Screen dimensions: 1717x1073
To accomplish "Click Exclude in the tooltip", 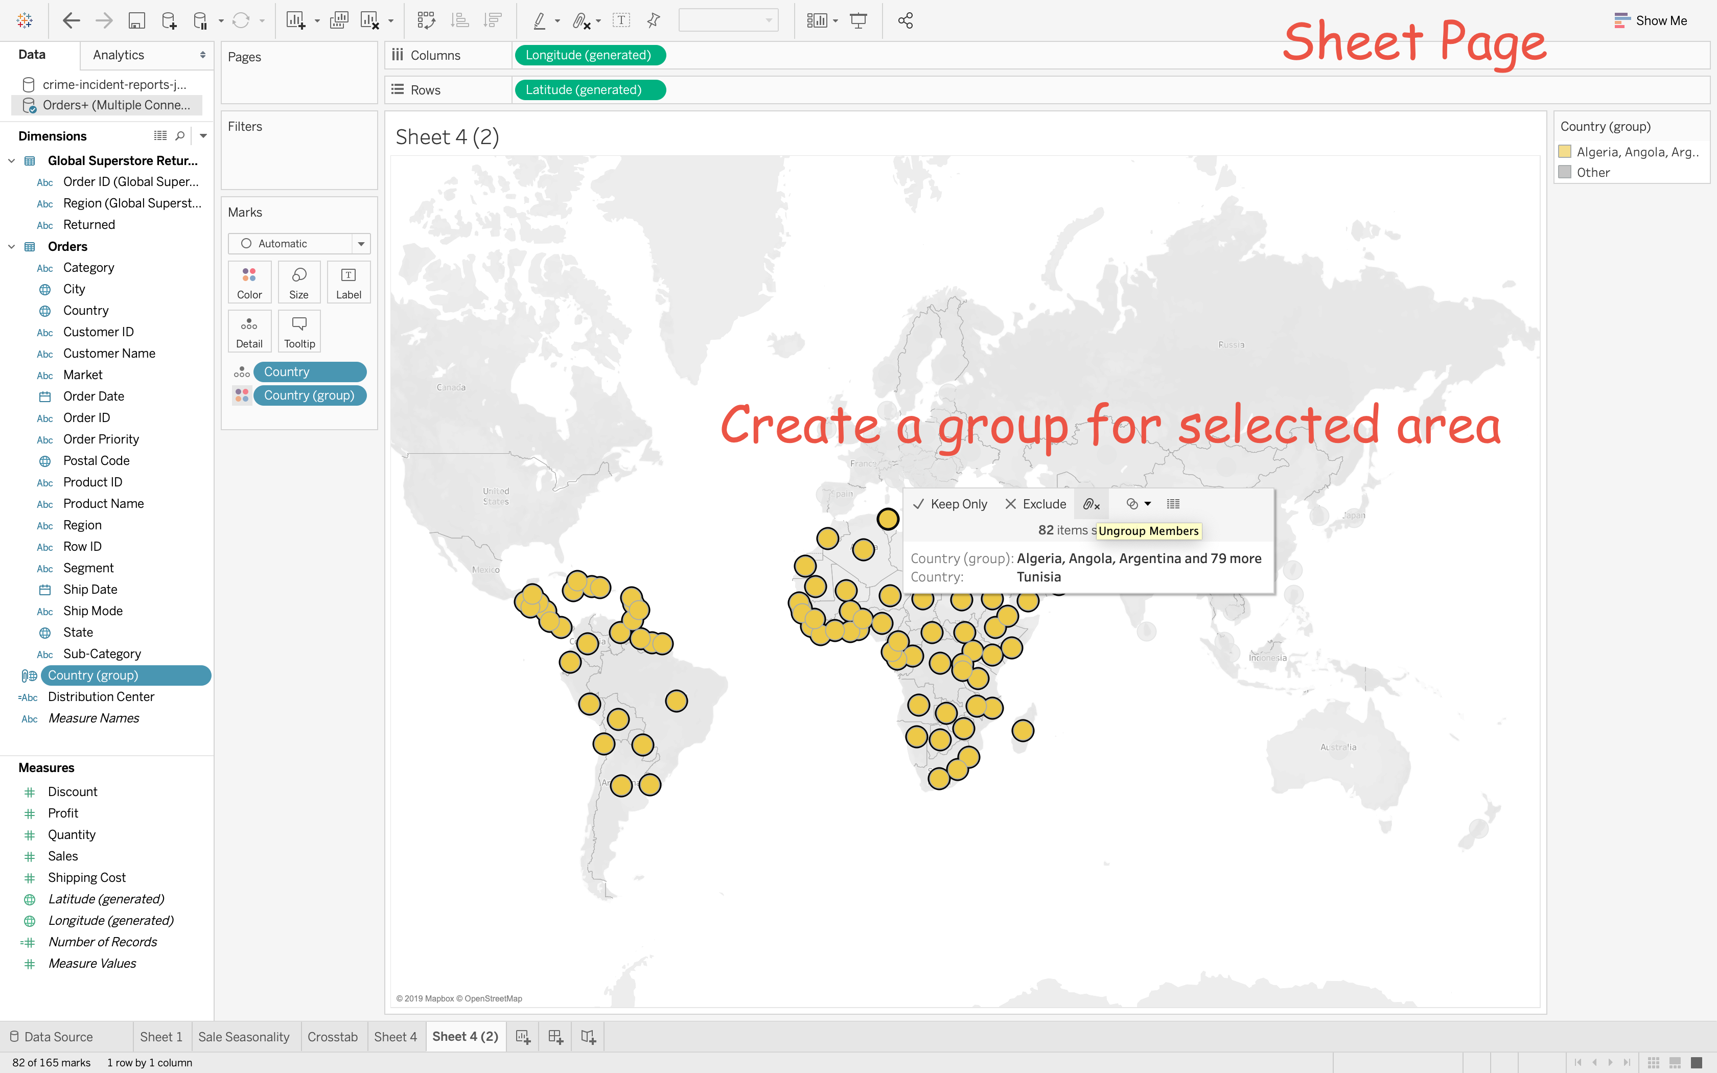I will [1036, 504].
